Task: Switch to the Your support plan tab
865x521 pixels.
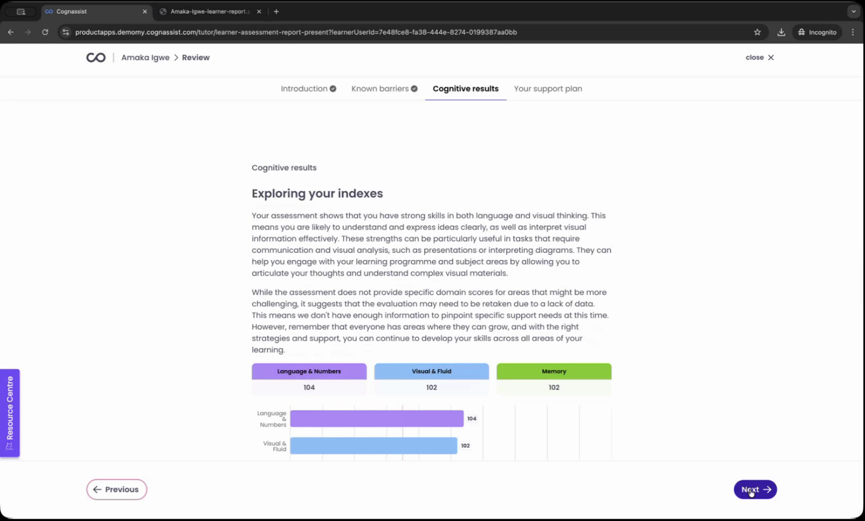Action: (547, 88)
